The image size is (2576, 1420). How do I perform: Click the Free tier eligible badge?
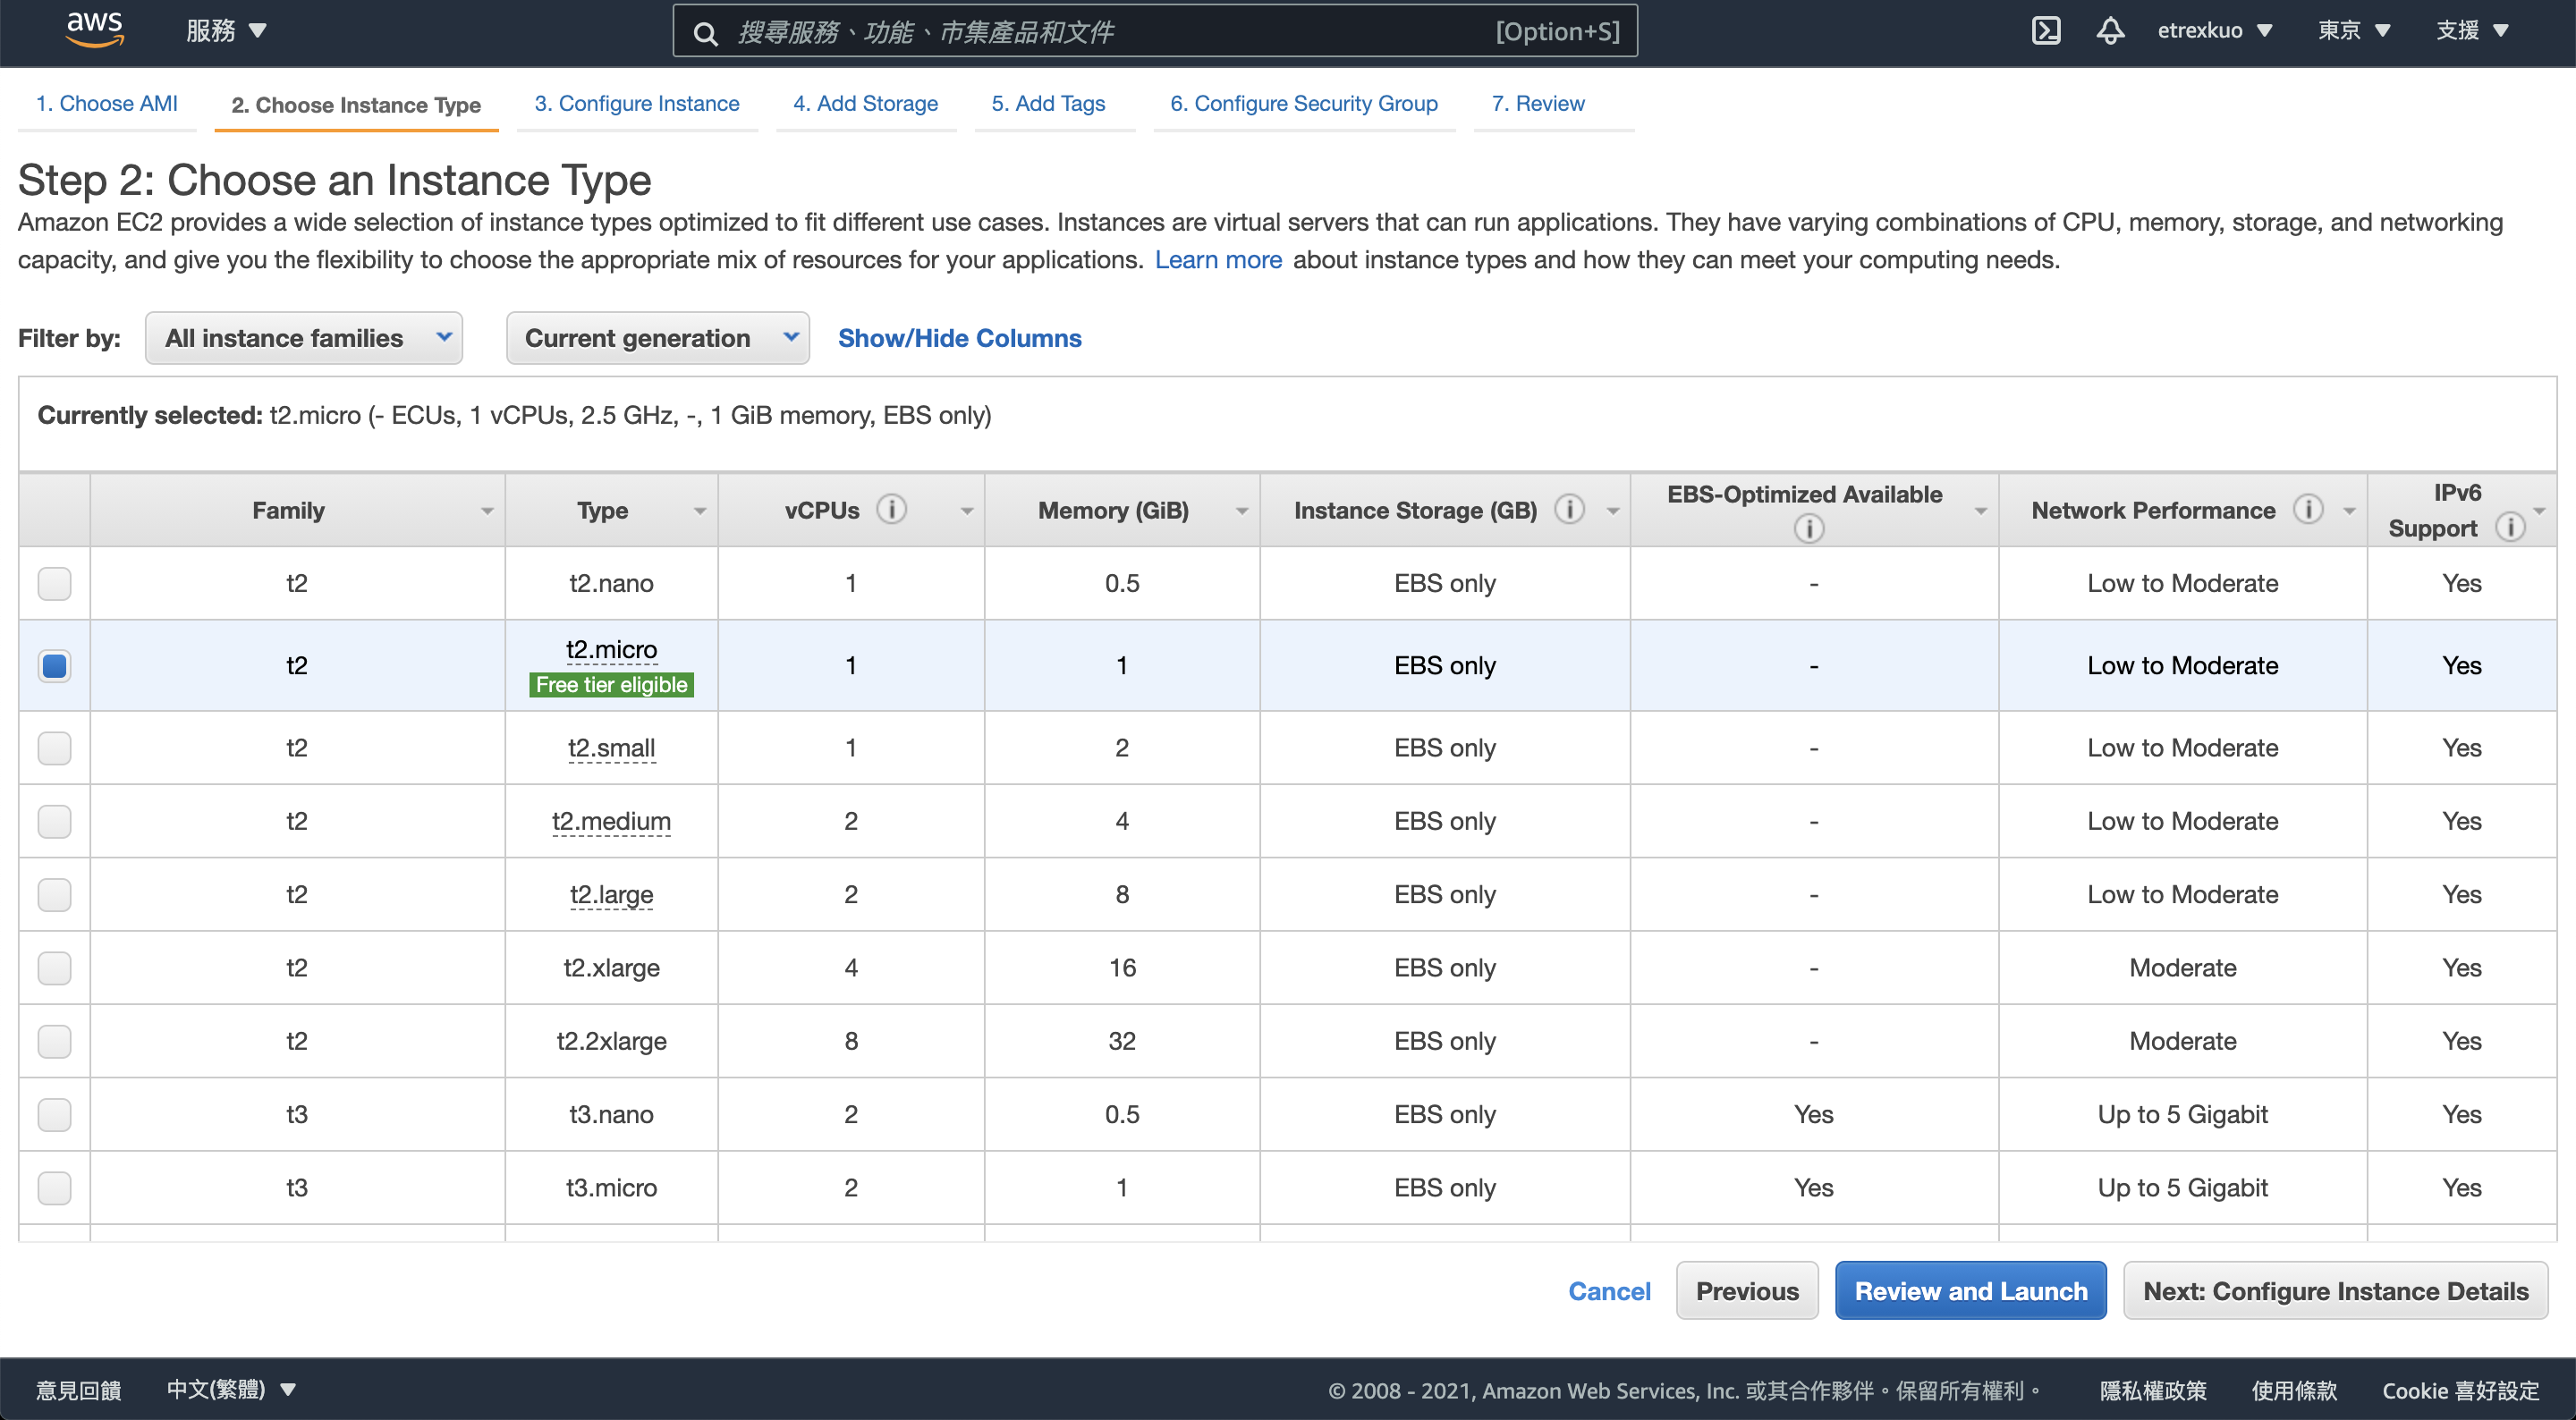pos(612,685)
